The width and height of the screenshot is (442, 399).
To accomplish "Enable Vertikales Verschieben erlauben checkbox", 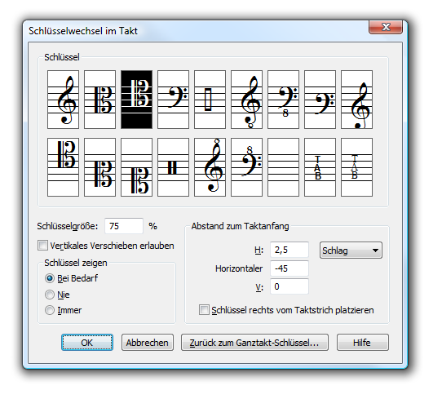I will [x=42, y=246].
